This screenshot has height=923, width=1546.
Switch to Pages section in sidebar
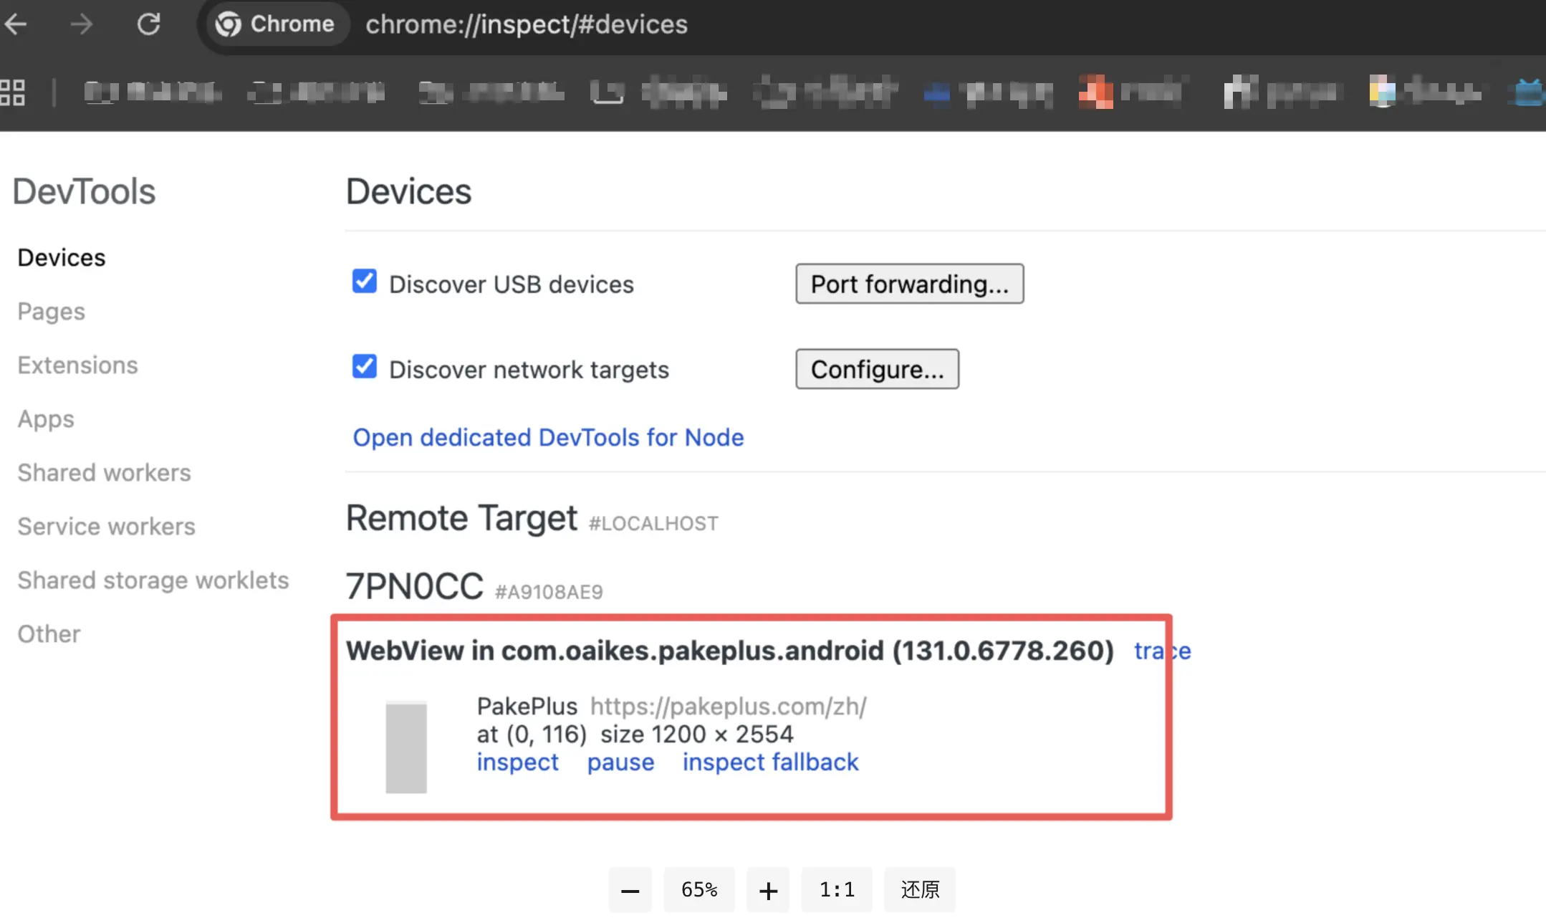click(51, 311)
